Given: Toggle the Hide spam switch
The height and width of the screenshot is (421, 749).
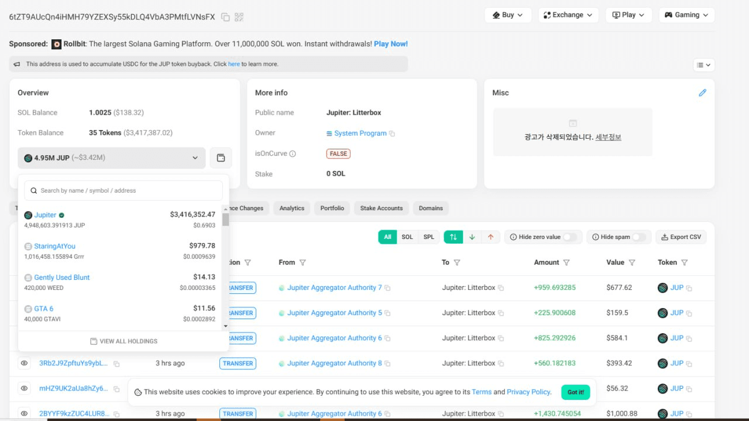Looking at the screenshot, I should tap(639, 237).
